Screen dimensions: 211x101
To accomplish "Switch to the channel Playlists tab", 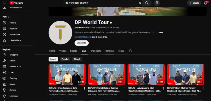I will (109, 51).
